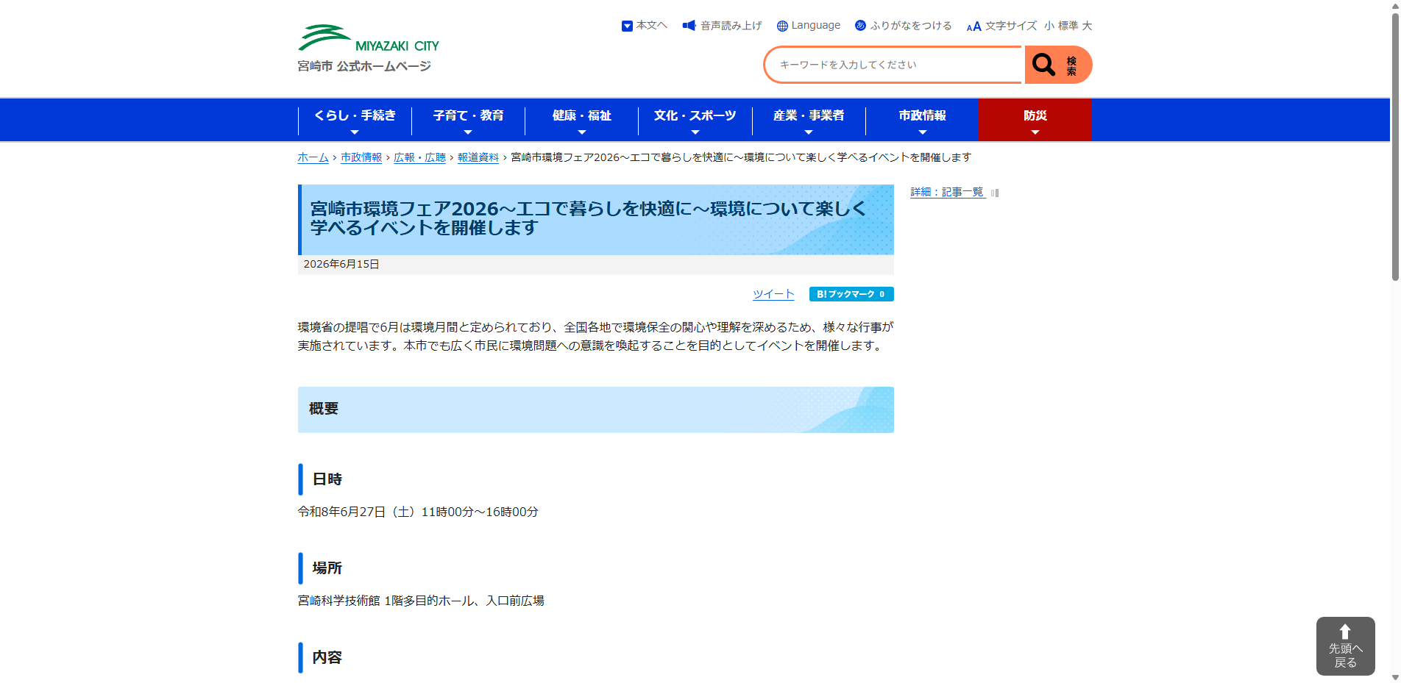Click the 音声読み上げ speaker icon

tap(689, 26)
